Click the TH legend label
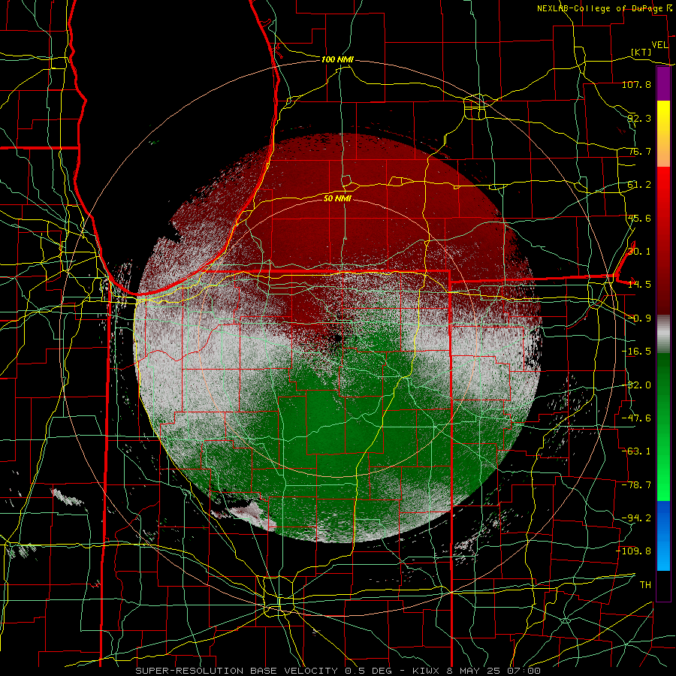Image resolution: width=676 pixels, height=676 pixels. click(x=645, y=585)
